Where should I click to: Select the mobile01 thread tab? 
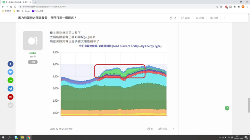[x=16, y=2]
